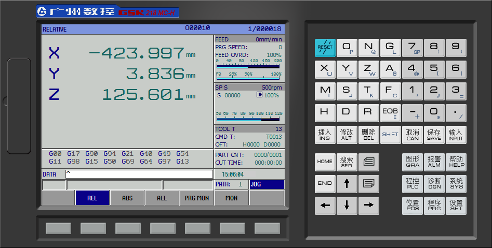
Task: Switch to the ABS coordinate tab
Action: click(127, 198)
